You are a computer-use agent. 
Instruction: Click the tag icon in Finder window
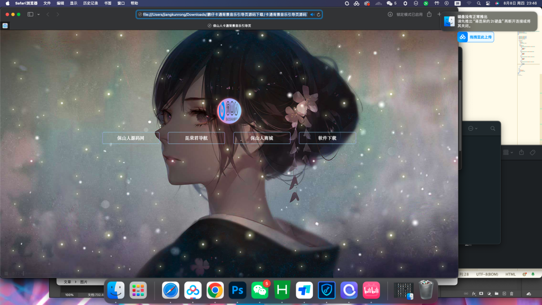532,152
